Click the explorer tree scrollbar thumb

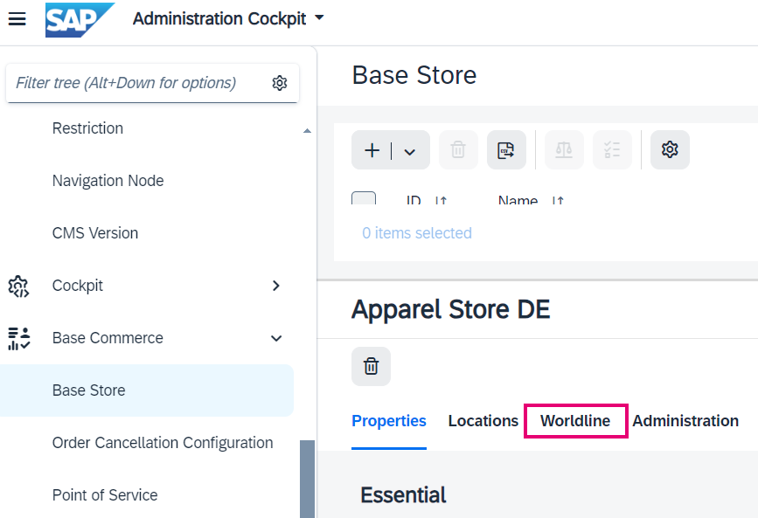(x=307, y=479)
